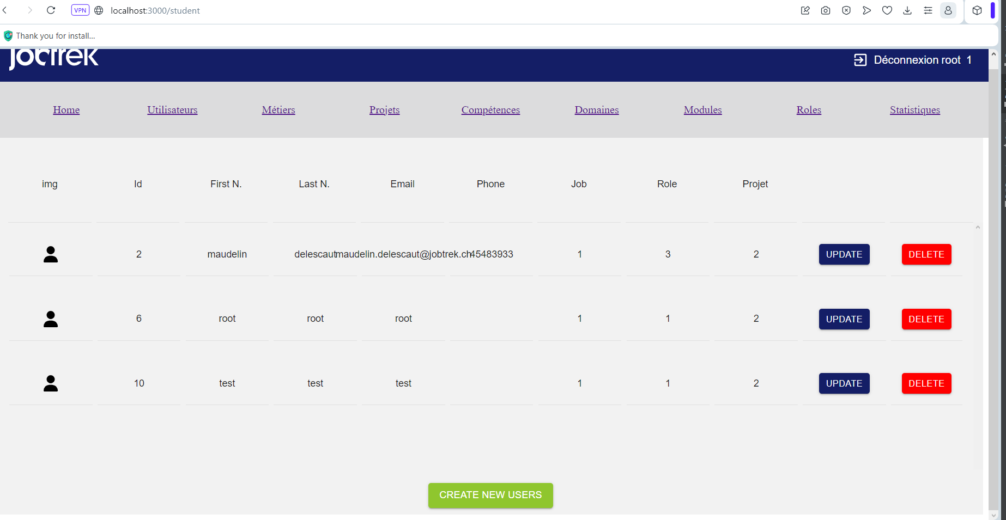Open the browser snapshot camera icon
The height and width of the screenshot is (520, 1006).
(x=826, y=10)
